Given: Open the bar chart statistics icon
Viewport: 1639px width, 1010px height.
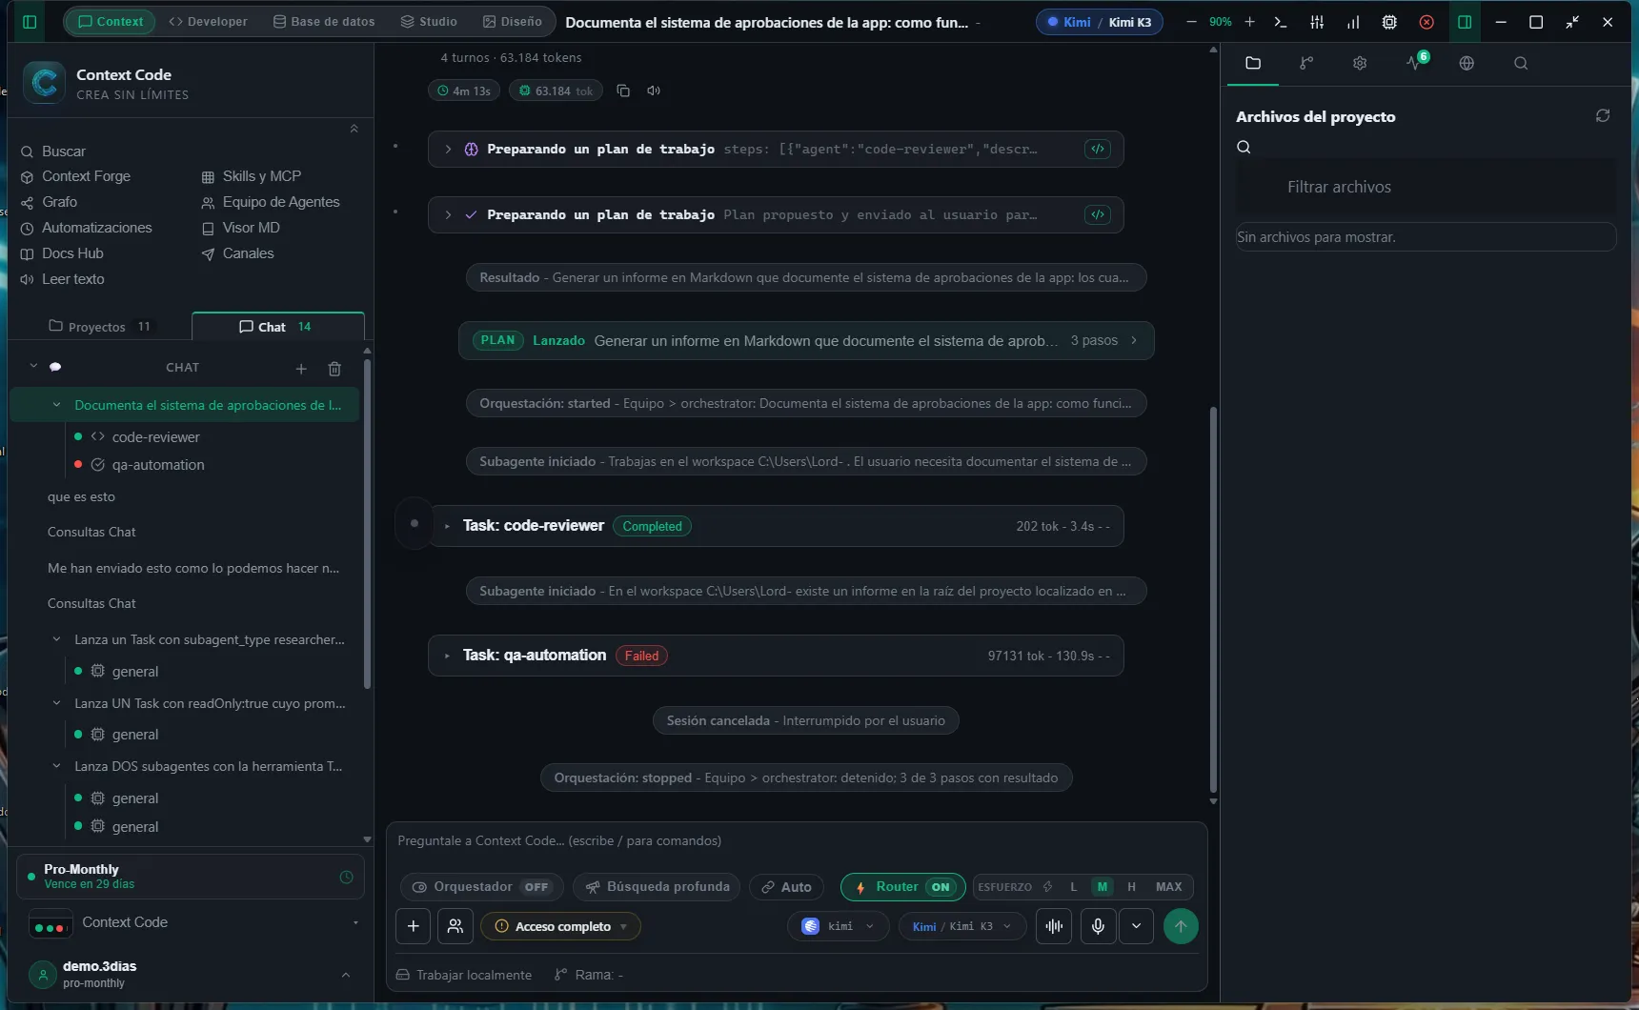Looking at the screenshot, I should 1353,22.
